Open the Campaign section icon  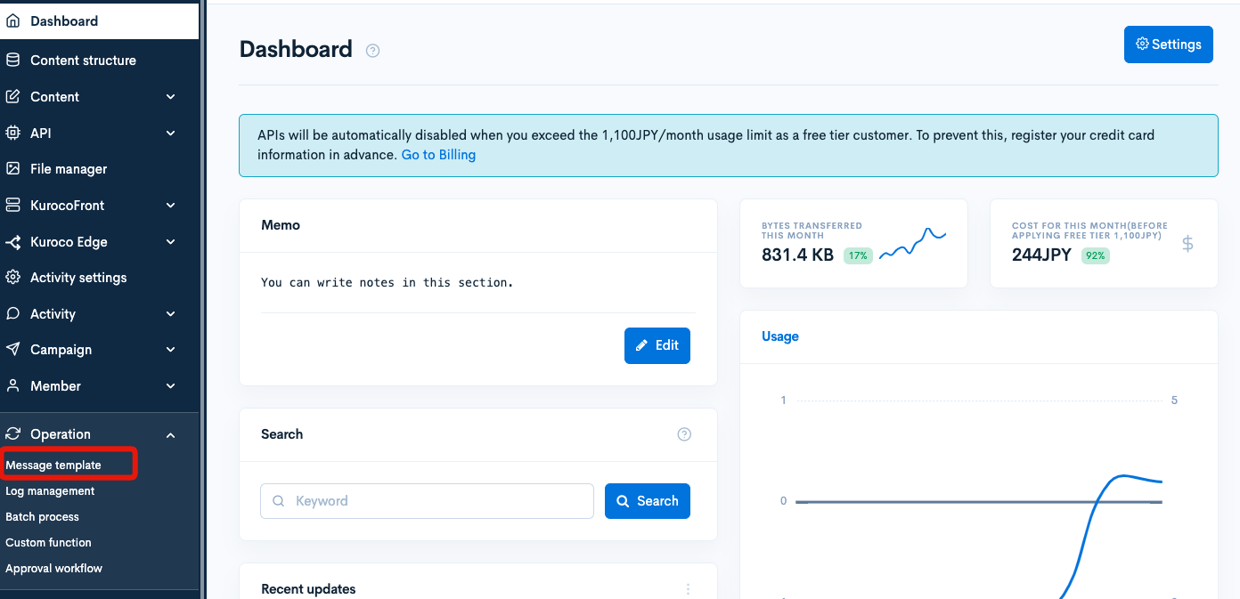click(13, 349)
